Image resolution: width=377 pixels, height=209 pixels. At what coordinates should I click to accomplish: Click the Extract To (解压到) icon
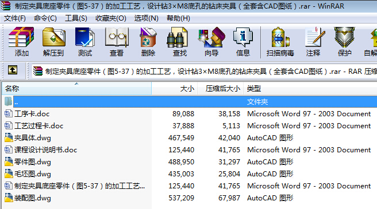53,37
